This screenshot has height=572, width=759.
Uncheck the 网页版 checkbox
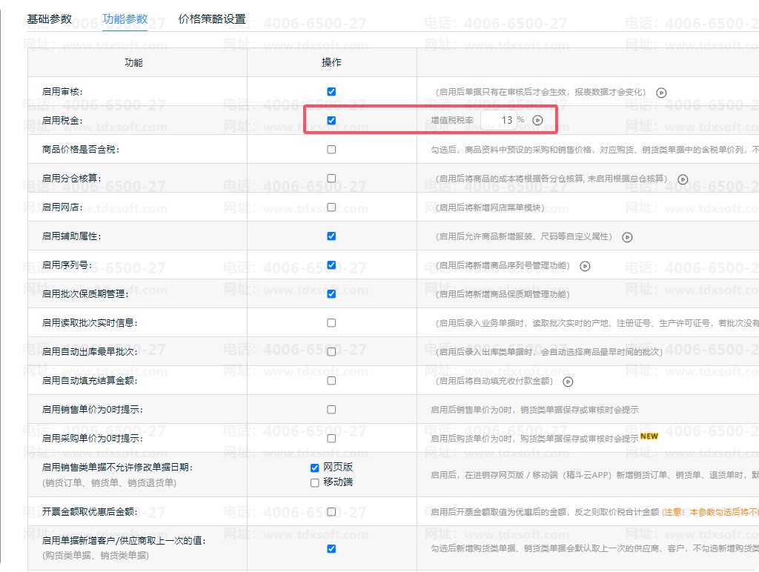click(315, 468)
